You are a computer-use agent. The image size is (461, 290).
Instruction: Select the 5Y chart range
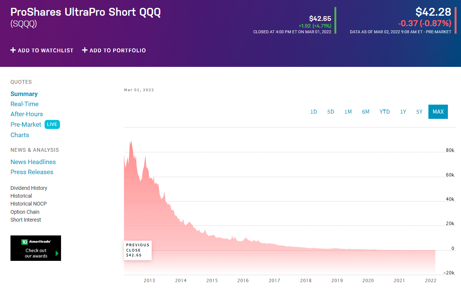coord(419,112)
